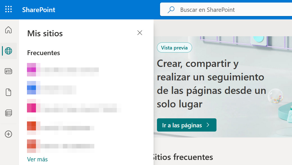Open the app launcher waffle menu

click(x=9, y=10)
